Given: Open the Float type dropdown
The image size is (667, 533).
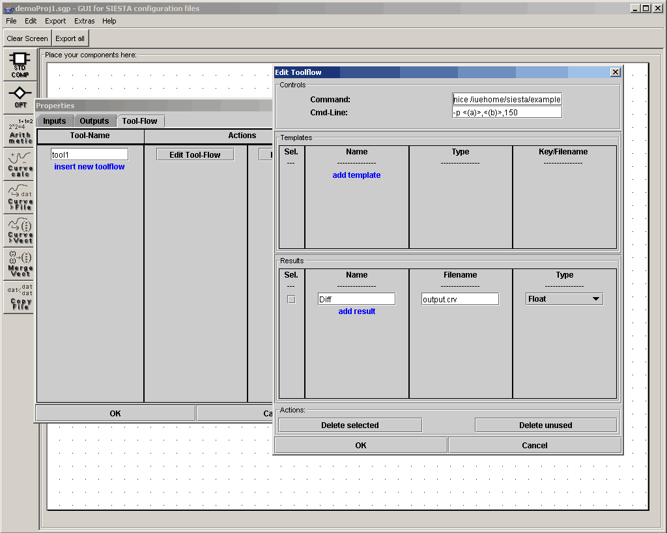Looking at the screenshot, I should click(x=564, y=299).
